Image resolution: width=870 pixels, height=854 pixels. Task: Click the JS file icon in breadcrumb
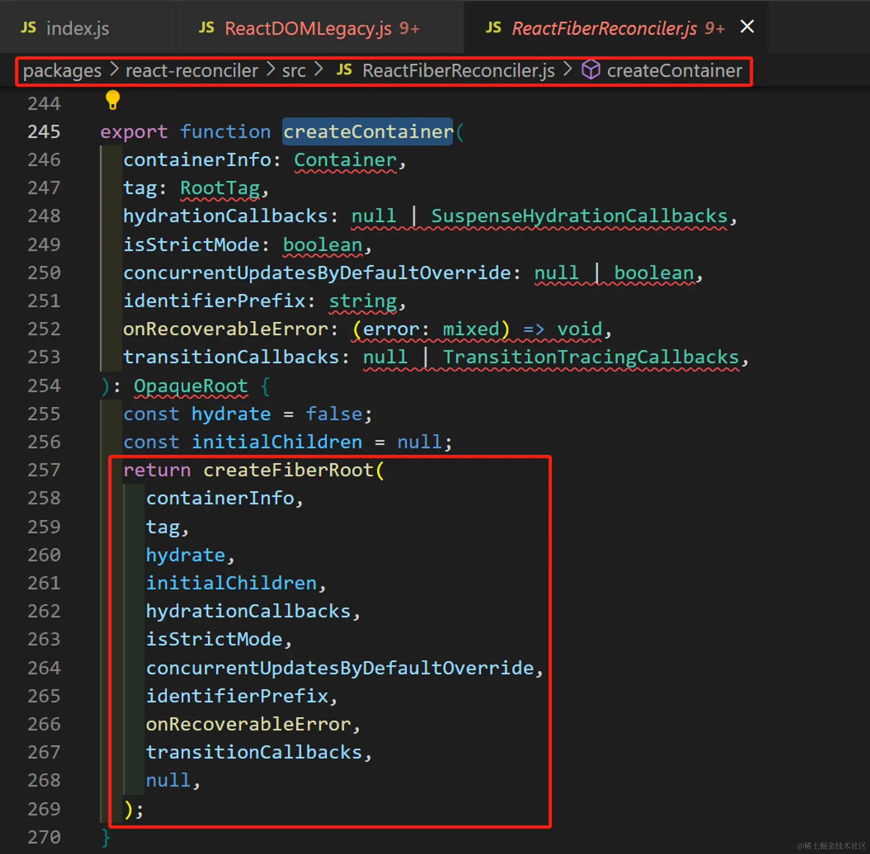[344, 70]
